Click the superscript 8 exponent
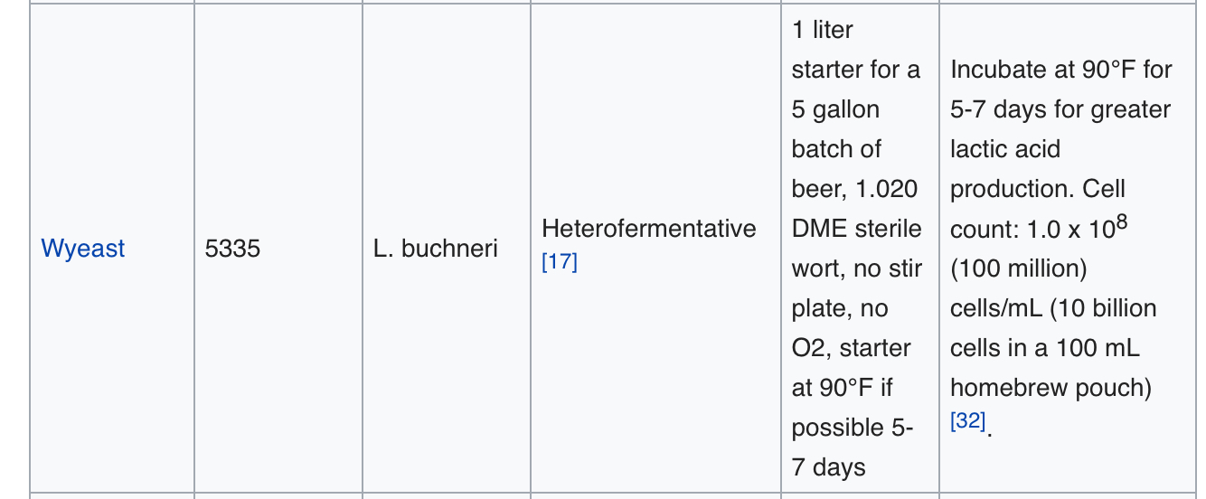The image size is (1206, 499). tap(1121, 221)
